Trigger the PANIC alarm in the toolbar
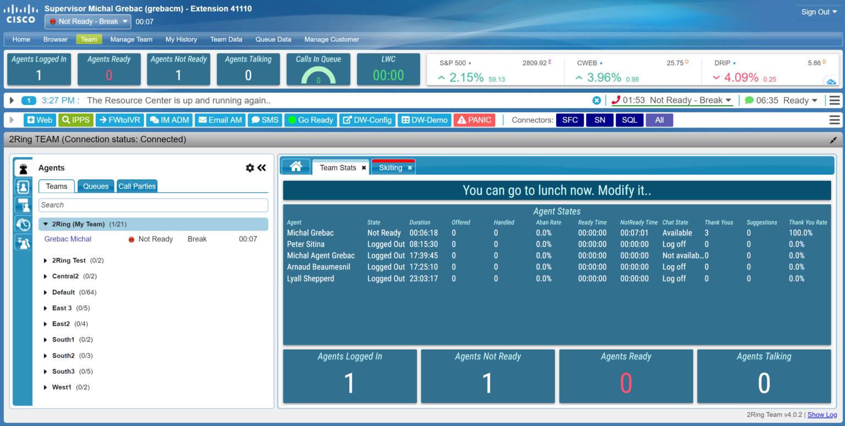845x426 pixels. [x=474, y=120]
